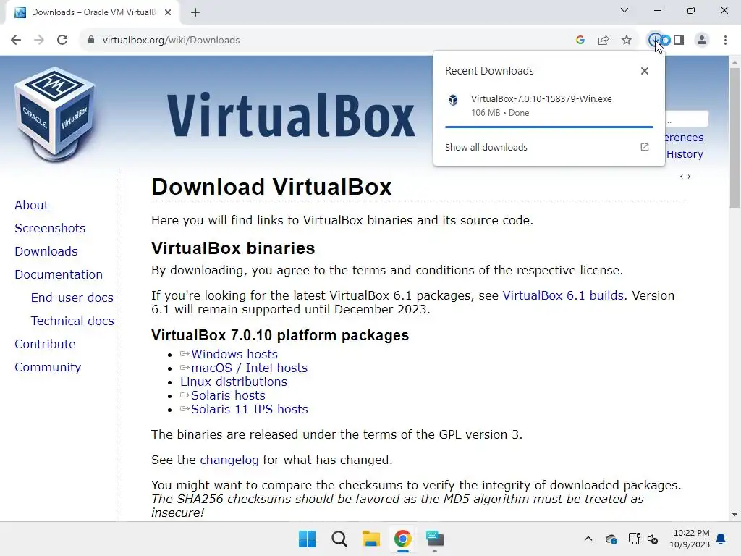Screen dimensions: 741x556
Task: Open File Explorer from taskbar
Action: (371, 539)
